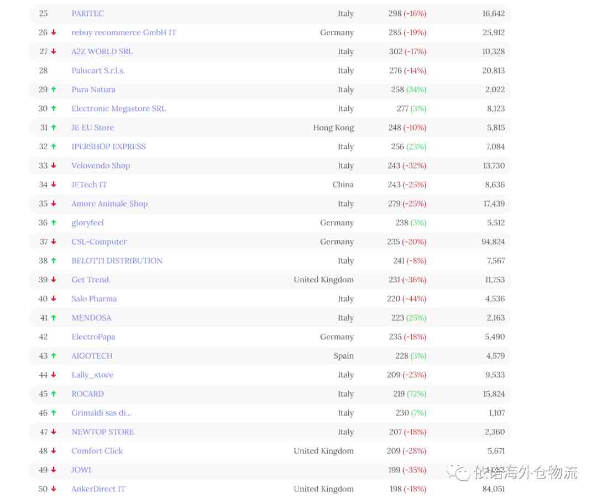Click the green up arrow beside rank 29
This screenshot has height=499, width=597.
54,90
